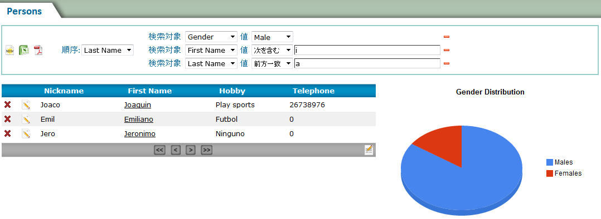Open the Emiliano link
This screenshot has height=219, width=601.
point(139,120)
